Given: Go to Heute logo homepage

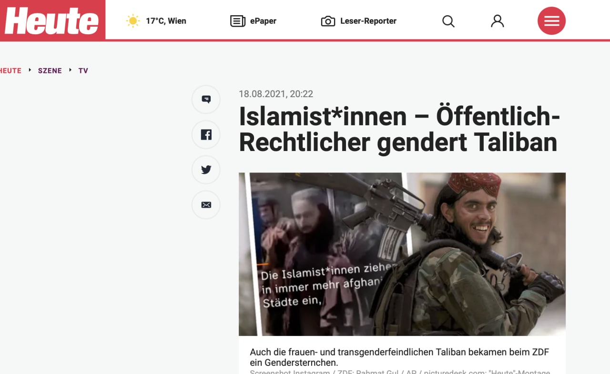Looking at the screenshot, I should tap(52, 20).
